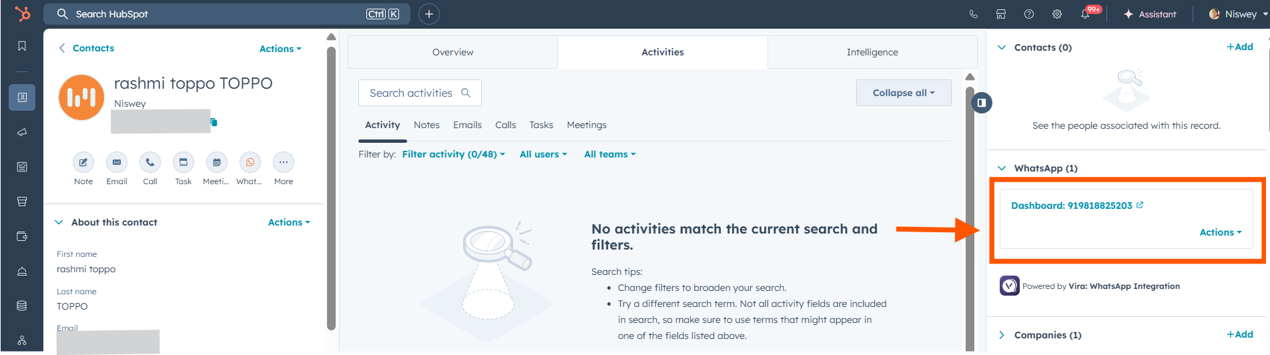
Task: Open the calling phone icon in top bar
Action: [x=974, y=14]
